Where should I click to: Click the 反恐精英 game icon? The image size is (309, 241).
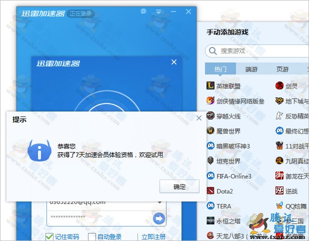pos(279,115)
